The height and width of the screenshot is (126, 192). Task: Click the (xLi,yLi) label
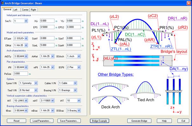(x=111, y=58)
